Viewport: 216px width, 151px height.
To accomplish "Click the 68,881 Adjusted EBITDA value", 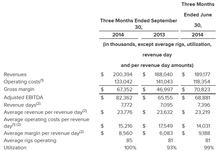I will (202, 98).
